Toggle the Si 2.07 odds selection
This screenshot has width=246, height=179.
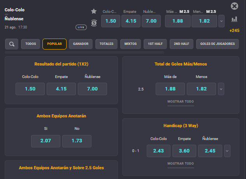[46, 141]
